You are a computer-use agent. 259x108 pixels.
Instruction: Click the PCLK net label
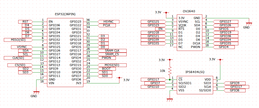[107, 25]
